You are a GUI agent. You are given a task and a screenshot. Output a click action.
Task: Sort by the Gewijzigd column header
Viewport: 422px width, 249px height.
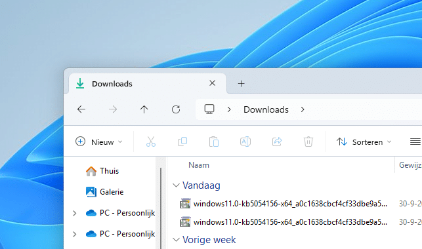410,165
